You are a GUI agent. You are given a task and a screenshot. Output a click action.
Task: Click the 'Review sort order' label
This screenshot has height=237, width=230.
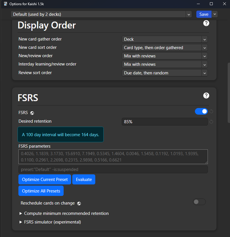click(35, 73)
